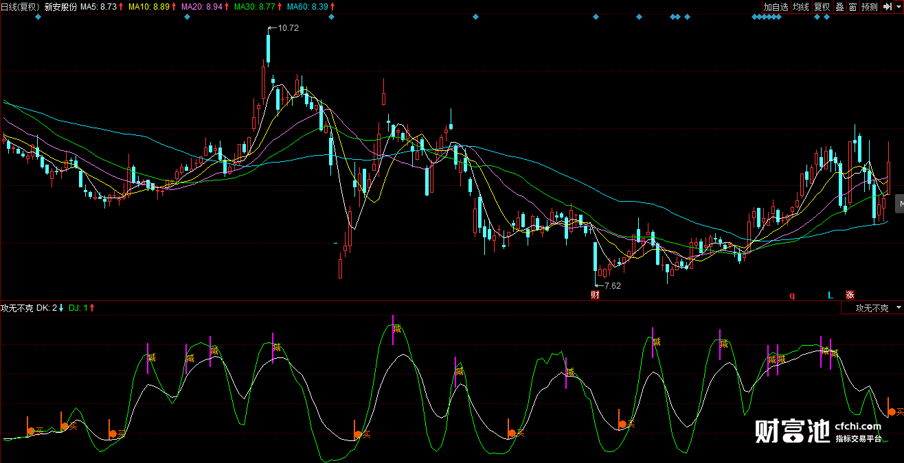Click the 加自选 add-to-watchlist button
Screen dimensions: 904x463
[776, 7]
